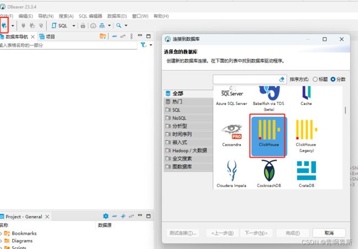Click the table name filter input field
The width and height of the screenshot is (358, 249).
pos(68,45)
